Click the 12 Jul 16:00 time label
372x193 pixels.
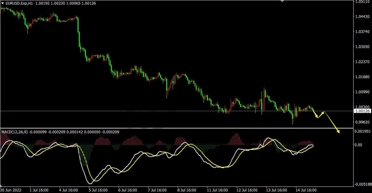(247, 190)
